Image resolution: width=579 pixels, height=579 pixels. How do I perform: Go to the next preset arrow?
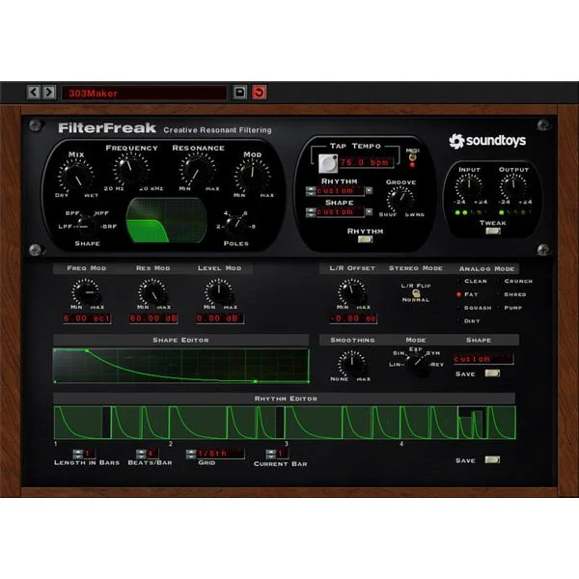click(x=49, y=92)
